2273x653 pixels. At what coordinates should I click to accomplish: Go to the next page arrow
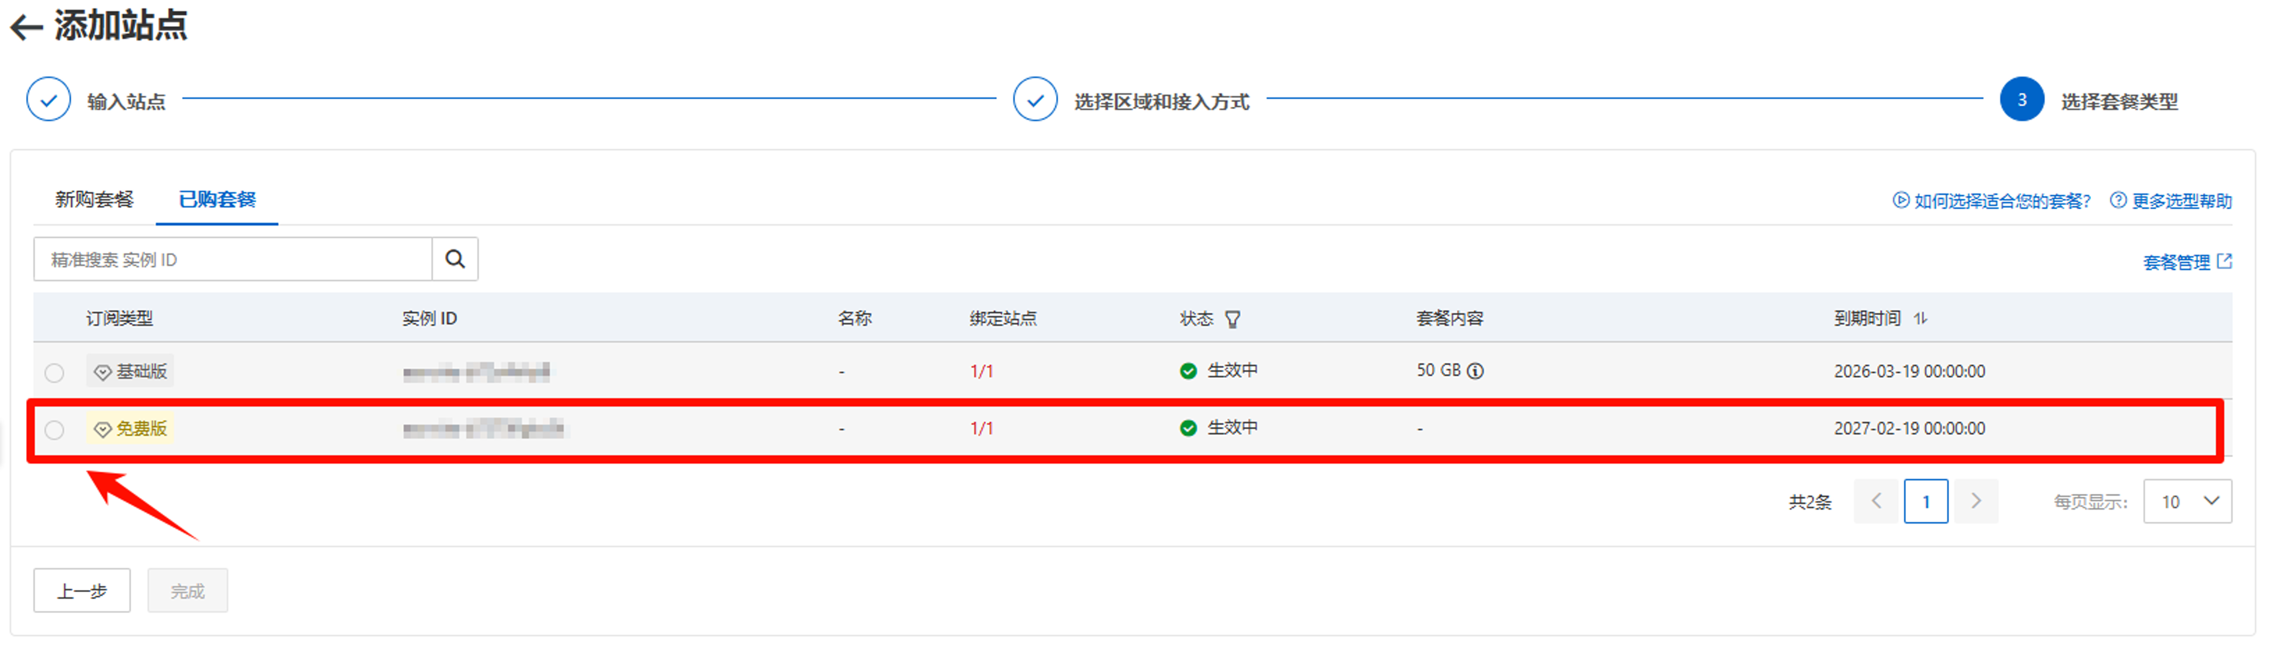[x=1976, y=501]
